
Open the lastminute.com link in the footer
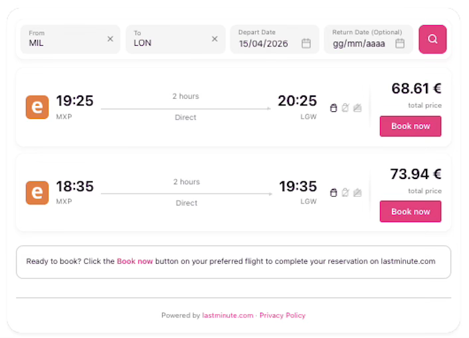tap(228, 315)
